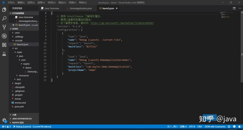Follow the go.microsoft.com fwlink URL

click(x=122, y=23)
